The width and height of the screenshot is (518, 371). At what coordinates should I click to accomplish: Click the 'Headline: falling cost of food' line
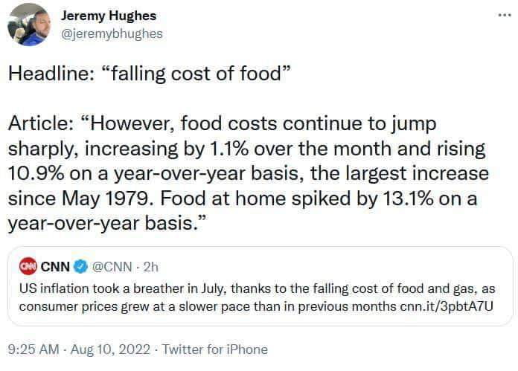[149, 74]
